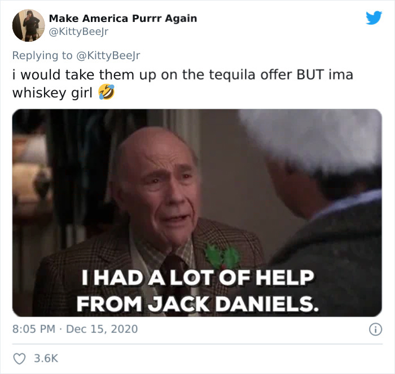Click the rolling-laughing emoji in the tweet
The width and height of the screenshot is (395, 374).
pos(106,92)
